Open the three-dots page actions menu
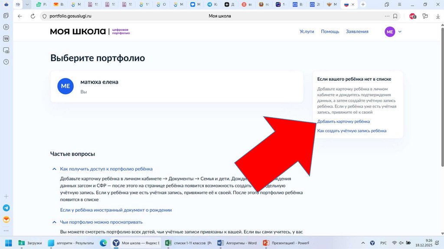Viewport: 444px width, 249px height. pos(387,16)
